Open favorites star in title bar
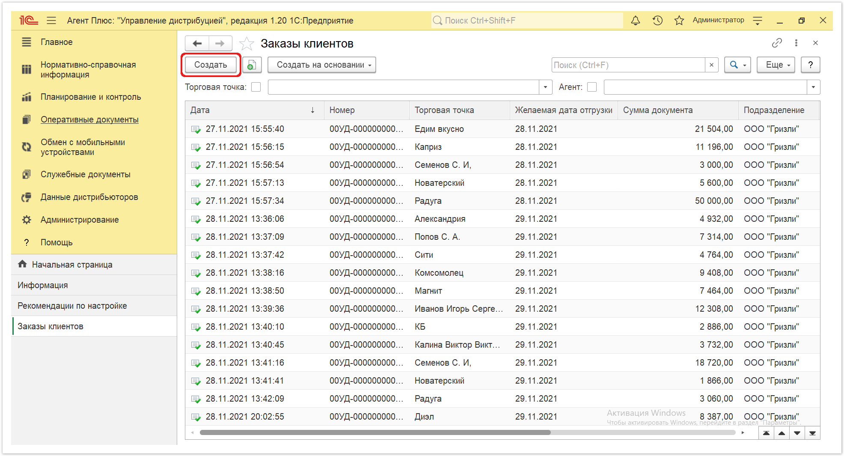Viewport: 844px width, 456px height. point(679,20)
